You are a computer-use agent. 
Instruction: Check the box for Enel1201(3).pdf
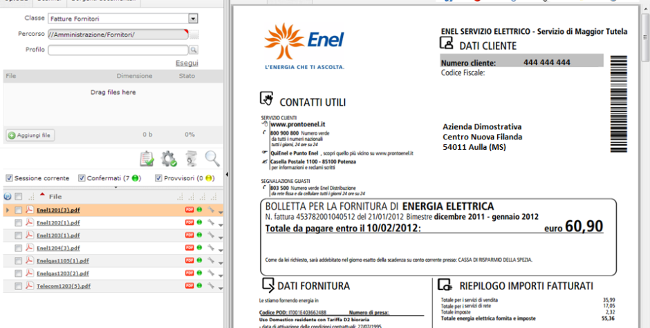[x=18, y=211]
